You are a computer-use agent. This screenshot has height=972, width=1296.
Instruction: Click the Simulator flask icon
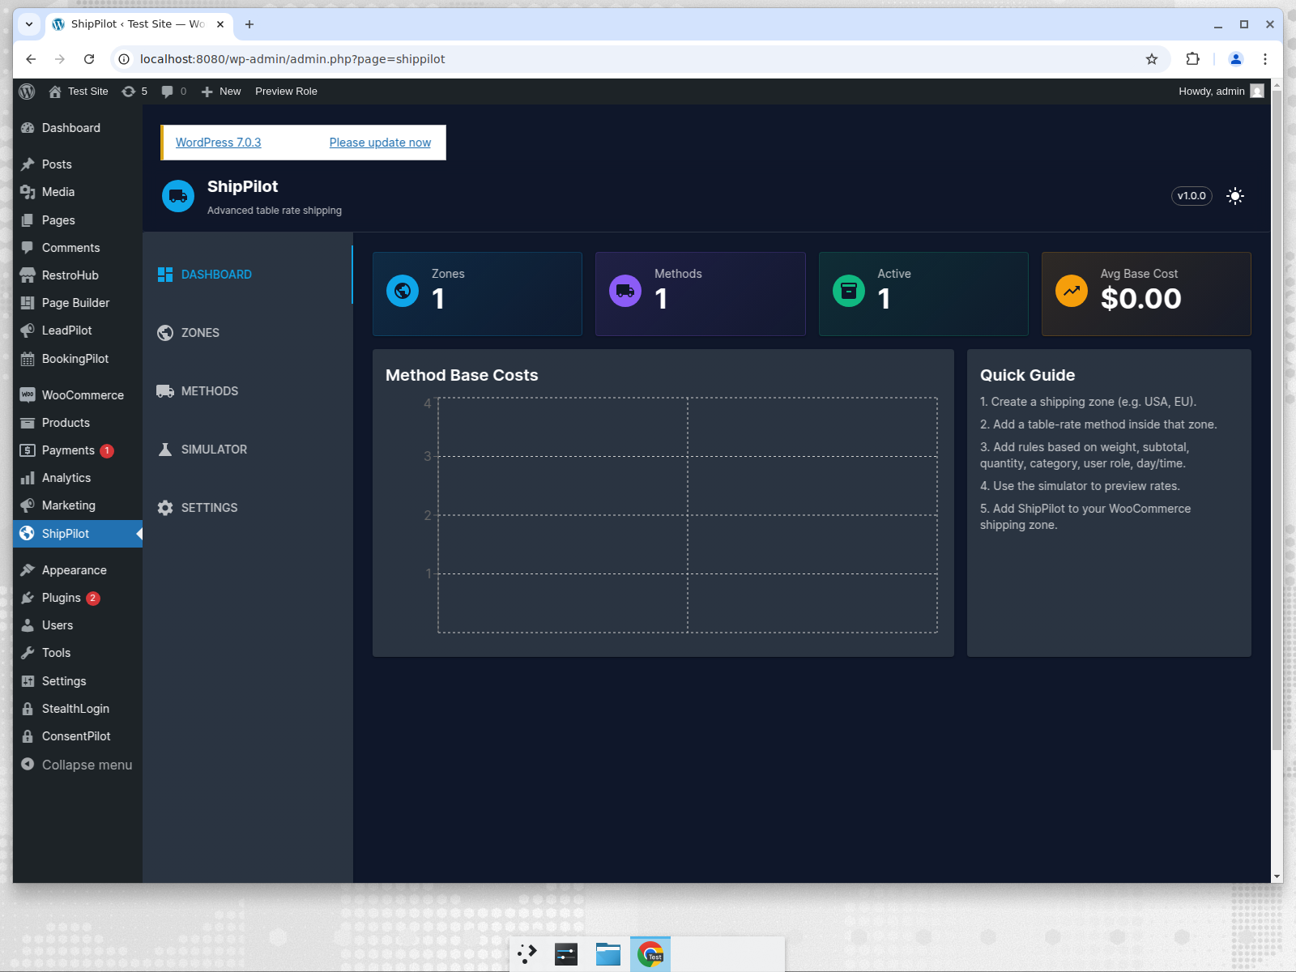[165, 450]
